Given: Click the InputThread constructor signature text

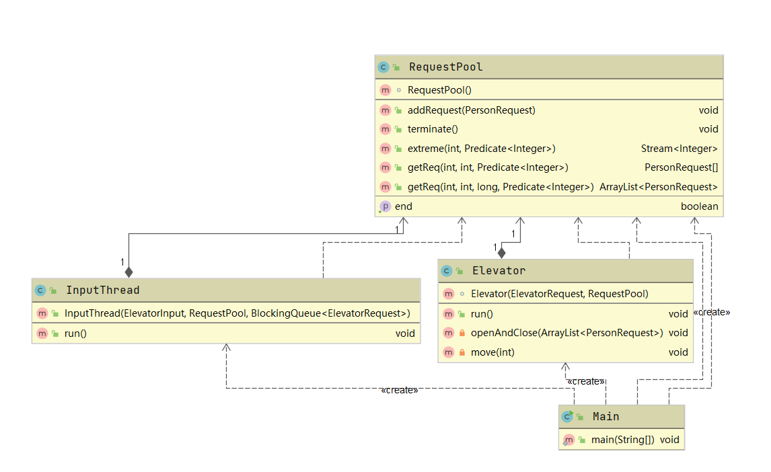Looking at the screenshot, I should [x=237, y=313].
